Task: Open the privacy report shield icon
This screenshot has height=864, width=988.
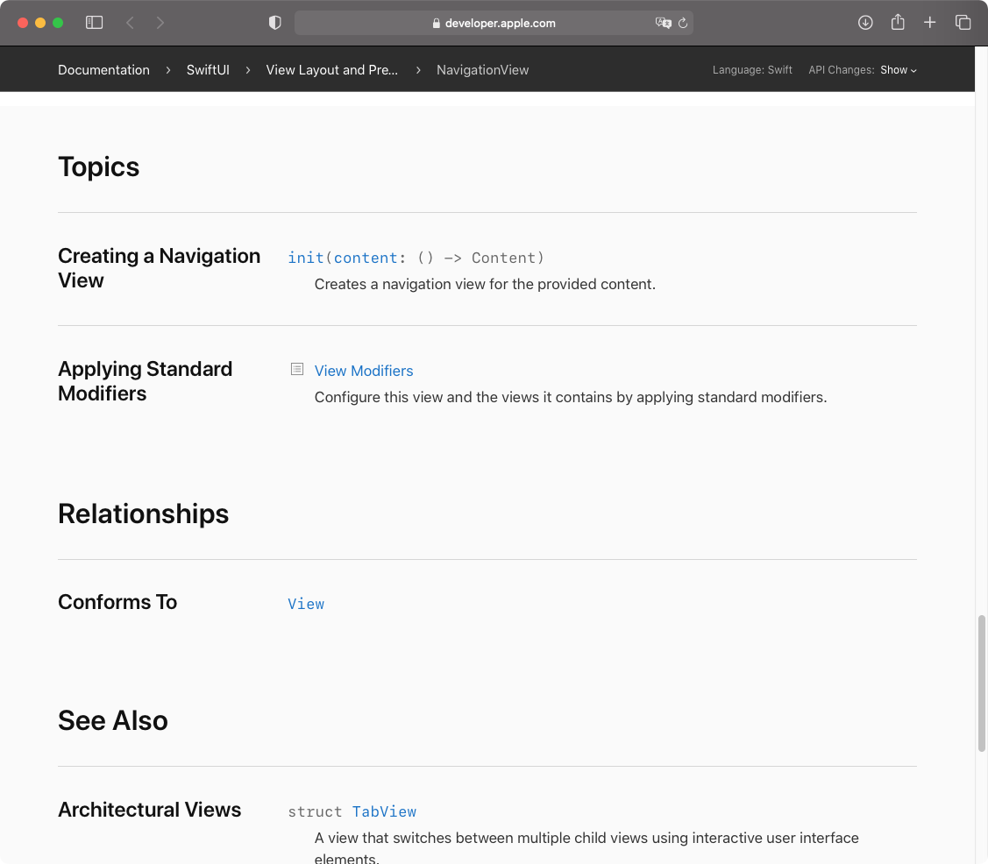Action: pyautogui.click(x=274, y=23)
